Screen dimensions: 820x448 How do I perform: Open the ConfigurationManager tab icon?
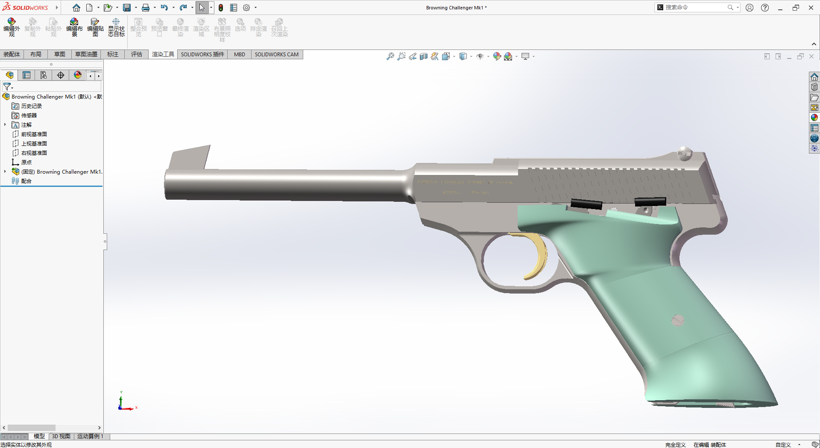44,76
